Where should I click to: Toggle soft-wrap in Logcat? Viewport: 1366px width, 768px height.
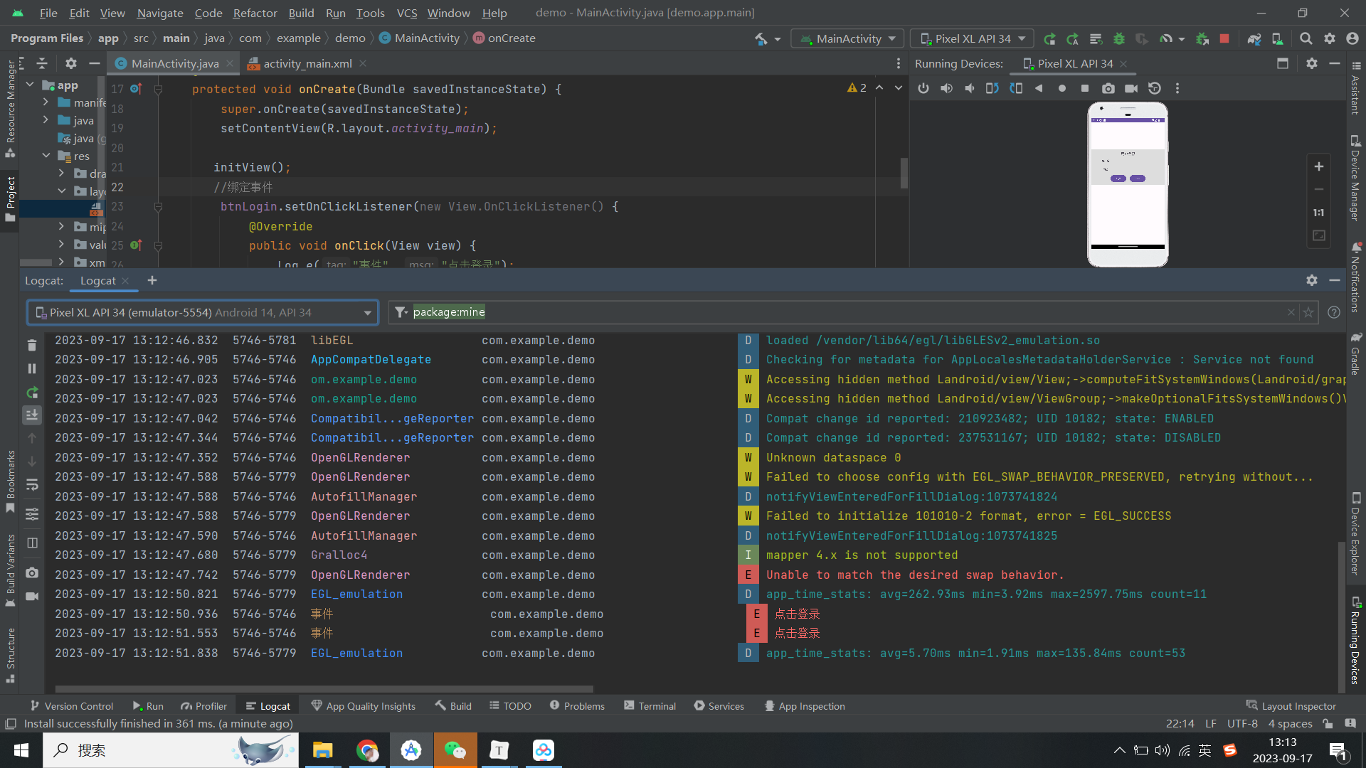(x=32, y=485)
